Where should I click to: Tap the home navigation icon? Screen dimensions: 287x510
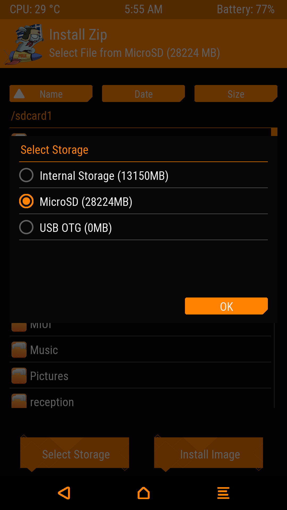click(x=143, y=493)
